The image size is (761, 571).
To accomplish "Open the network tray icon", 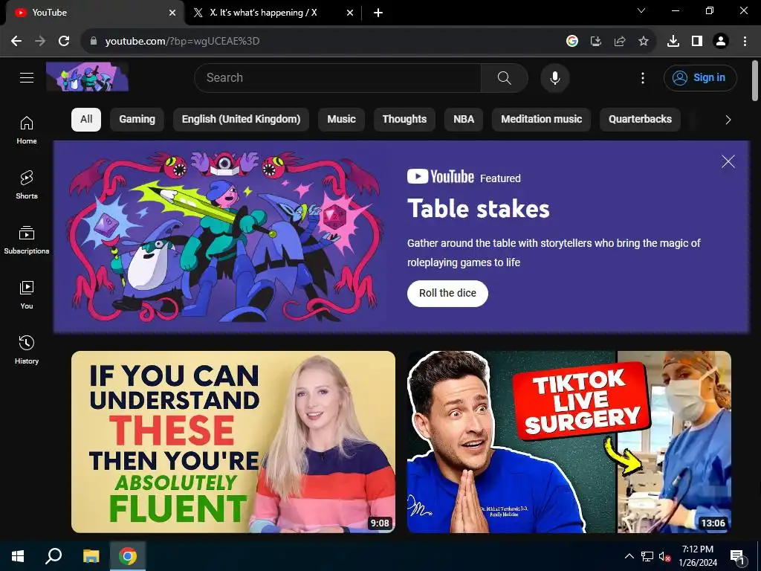I will coord(647,556).
